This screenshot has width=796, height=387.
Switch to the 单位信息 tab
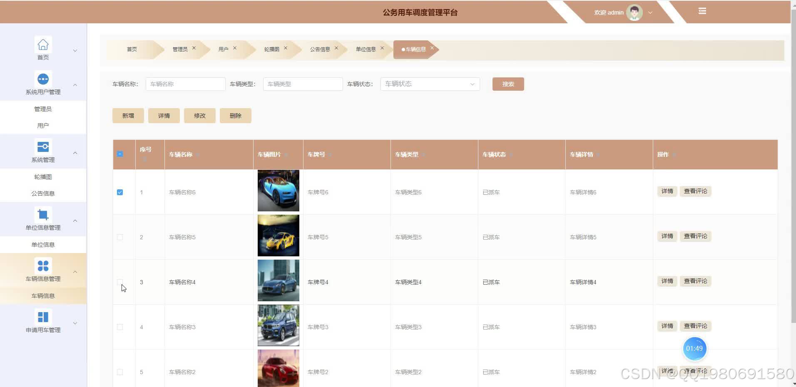click(x=366, y=49)
